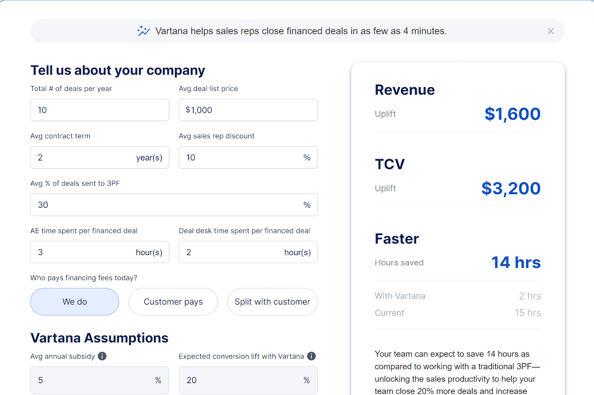
Task: Click the 'TCV' heading
Action: pos(390,164)
